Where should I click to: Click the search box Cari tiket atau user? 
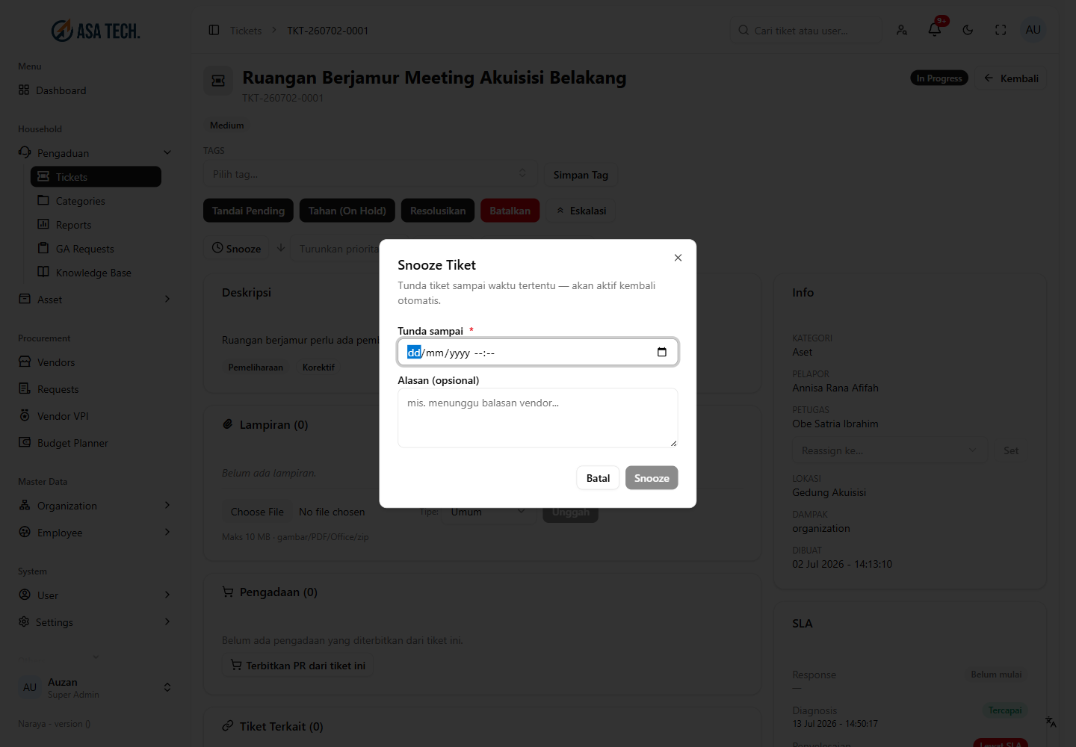point(806,31)
